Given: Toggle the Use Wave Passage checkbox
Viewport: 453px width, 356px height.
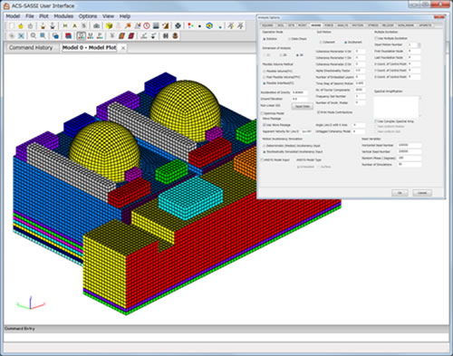Looking at the screenshot, I should [x=264, y=125].
